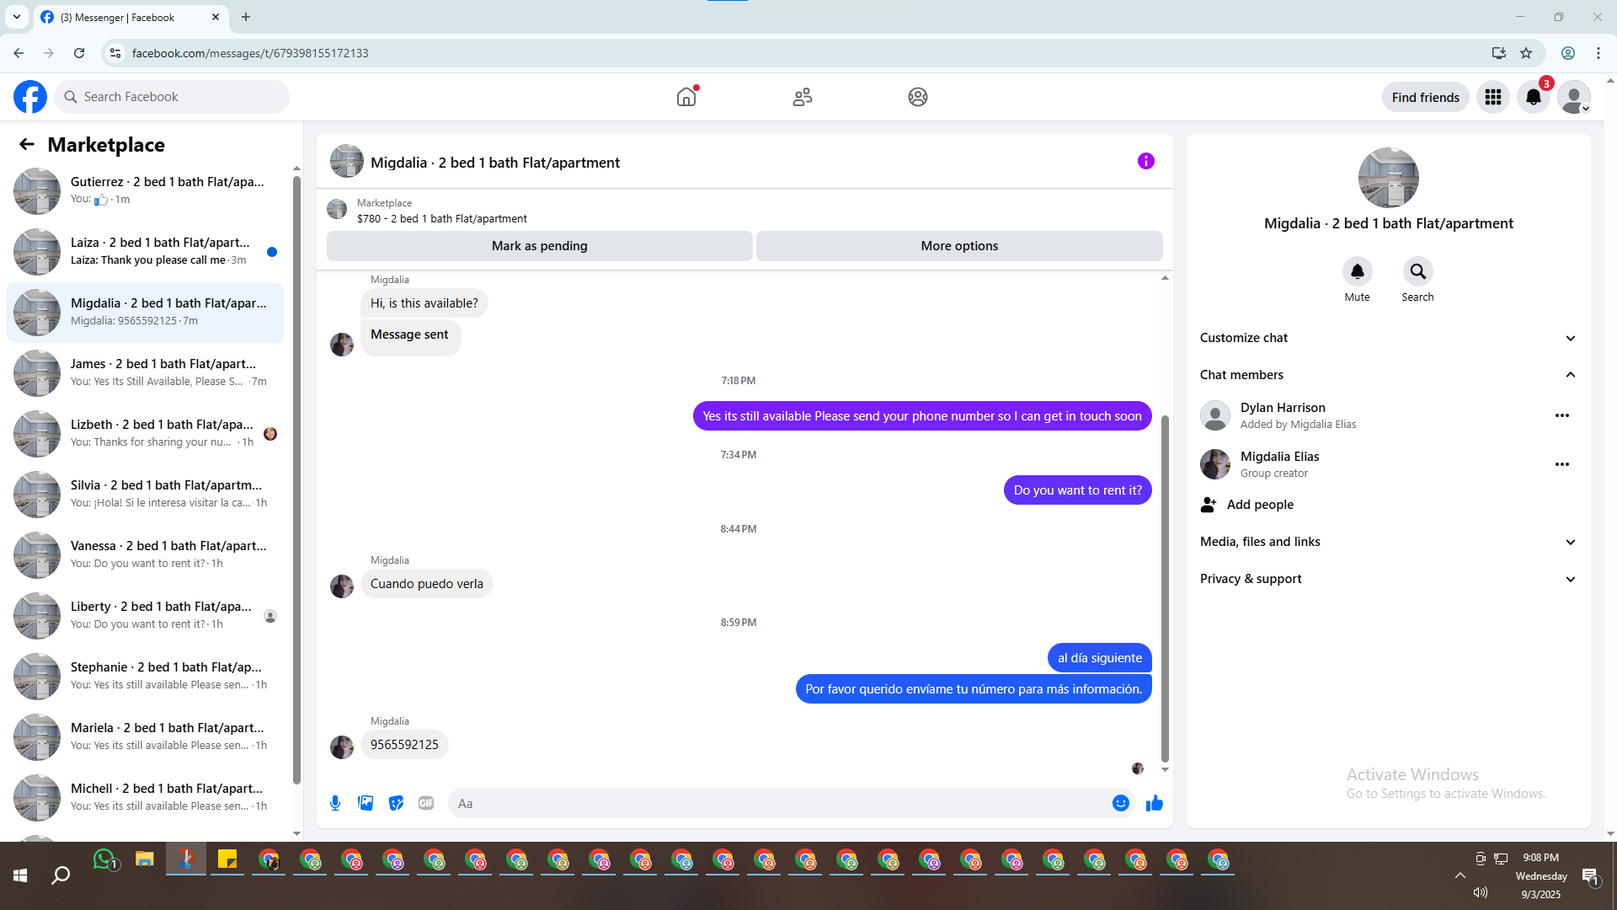
Task: Click the address bar URL
Action: pos(250,53)
